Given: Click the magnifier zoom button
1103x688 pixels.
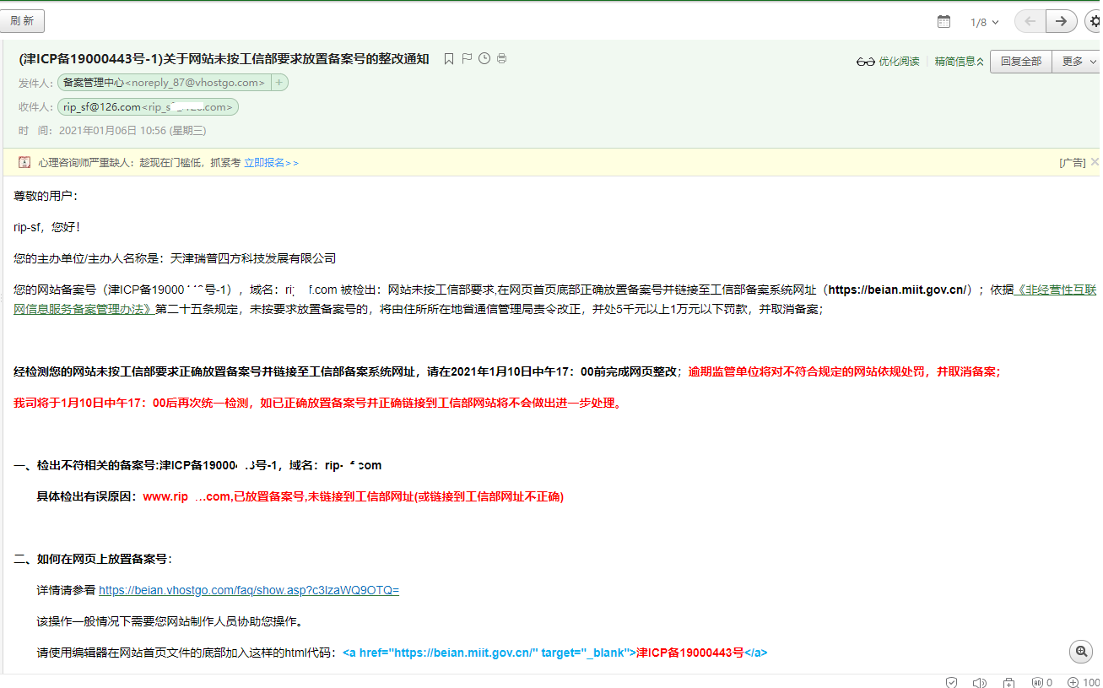Looking at the screenshot, I should point(1081,651).
